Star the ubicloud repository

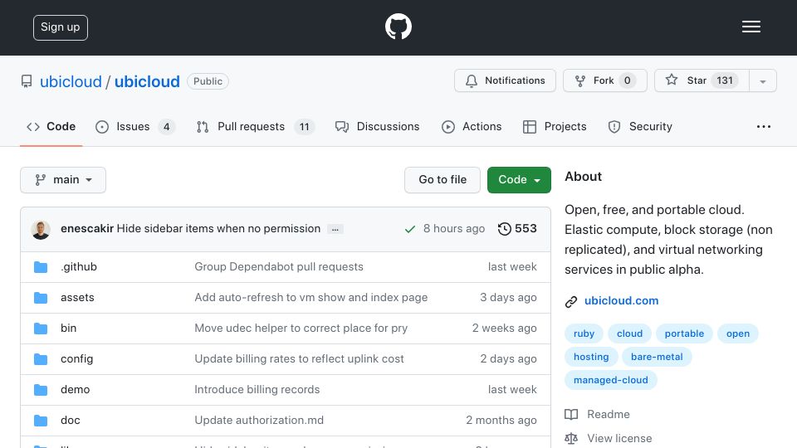click(x=702, y=80)
